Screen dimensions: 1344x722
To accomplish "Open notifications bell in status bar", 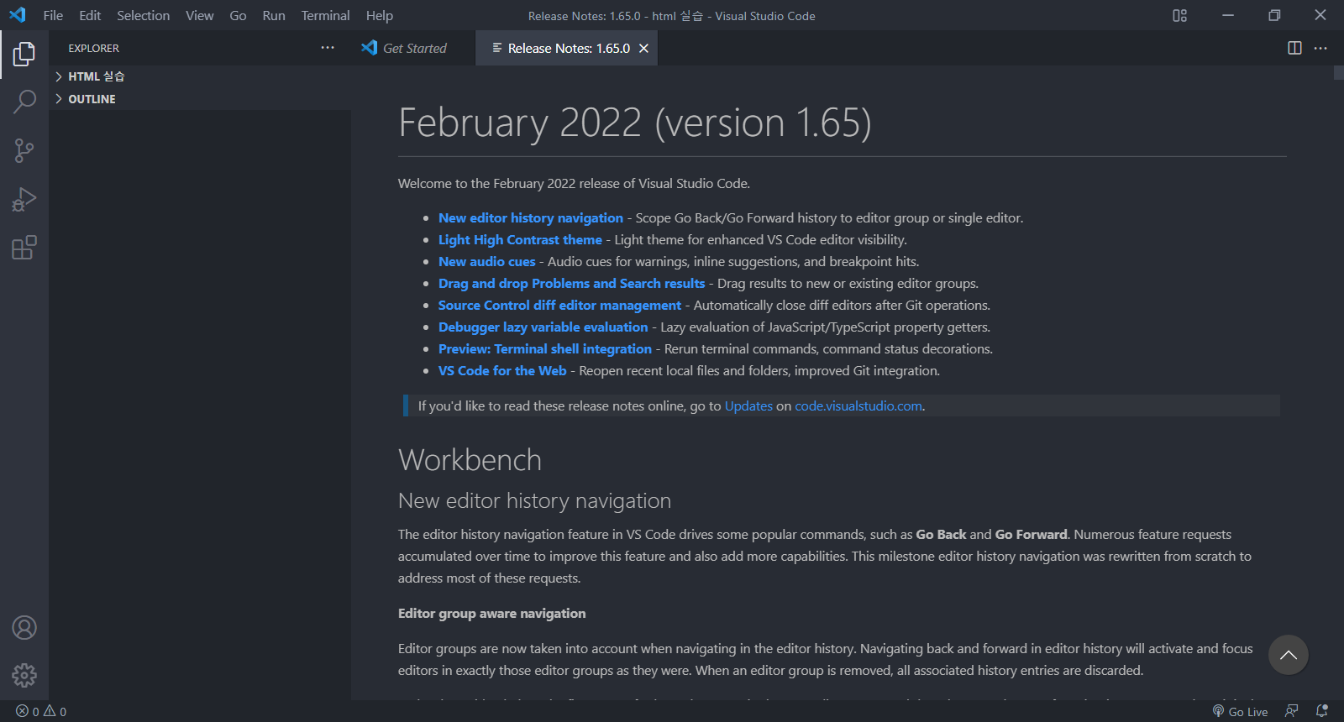I will pos(1321,711).
